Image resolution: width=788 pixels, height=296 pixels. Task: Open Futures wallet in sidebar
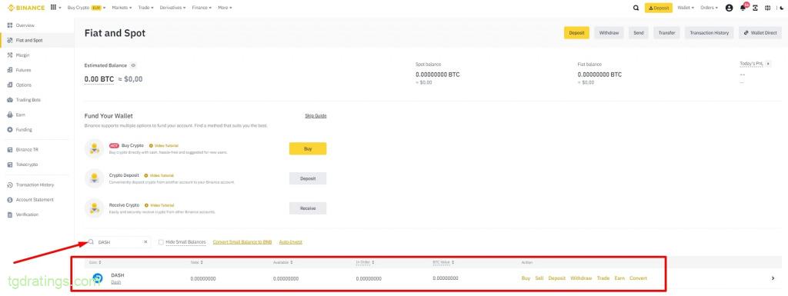click(x=23, y=70)
